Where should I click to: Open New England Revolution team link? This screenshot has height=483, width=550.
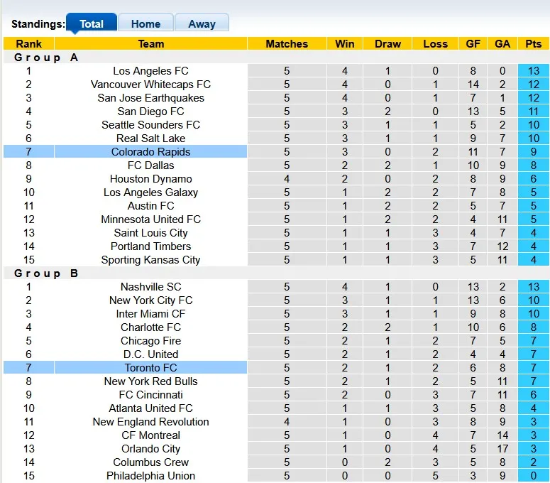(150, 422)
